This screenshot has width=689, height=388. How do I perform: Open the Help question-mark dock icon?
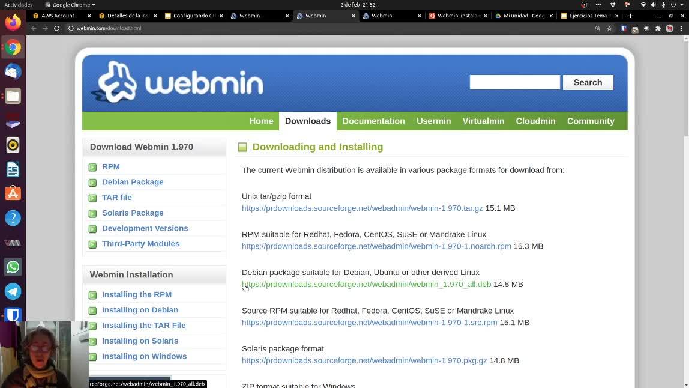click(13, 218)
